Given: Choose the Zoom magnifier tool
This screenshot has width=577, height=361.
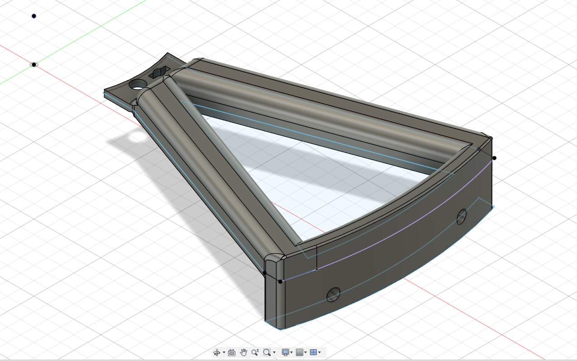Looking at the screenshot, I should click(255, 352).
